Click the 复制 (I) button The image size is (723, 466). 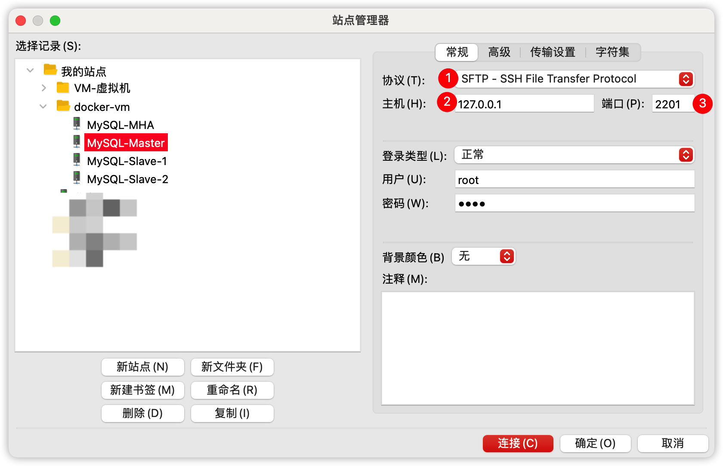[232, 413]
